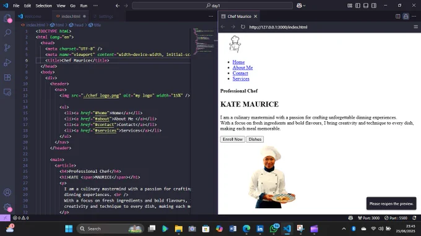Go back with the title bar arrow
This screenshot has width=421, height=236.
pos(118,6)
